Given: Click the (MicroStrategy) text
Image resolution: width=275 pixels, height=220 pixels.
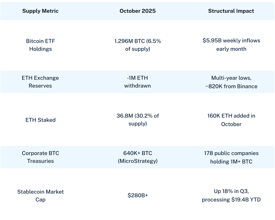Looking at the screenshot, I should tap(137, 161).
